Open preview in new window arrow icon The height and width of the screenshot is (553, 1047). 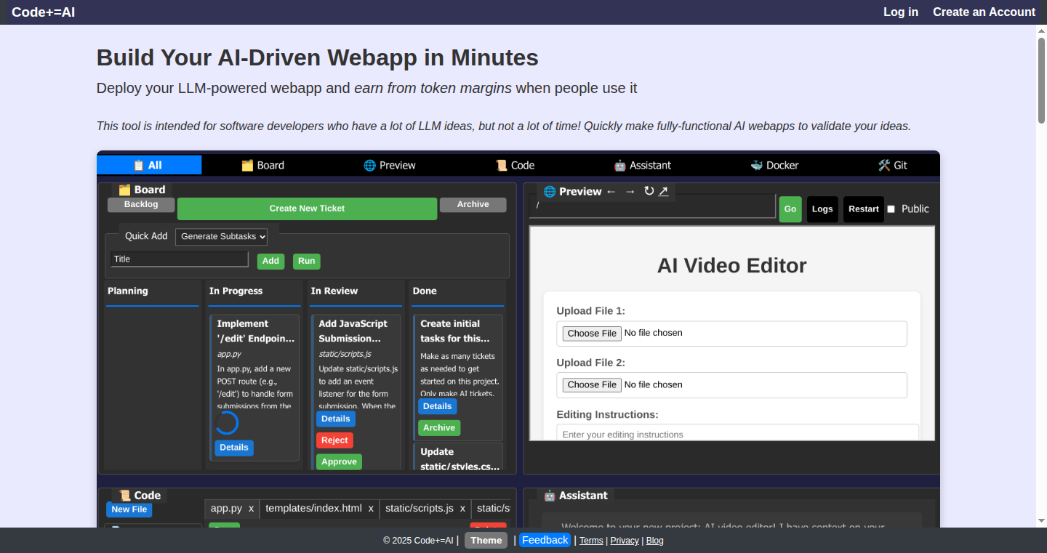(663, 191)
